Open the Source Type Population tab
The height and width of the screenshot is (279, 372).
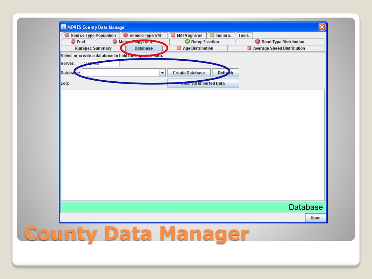click(90, 35)
